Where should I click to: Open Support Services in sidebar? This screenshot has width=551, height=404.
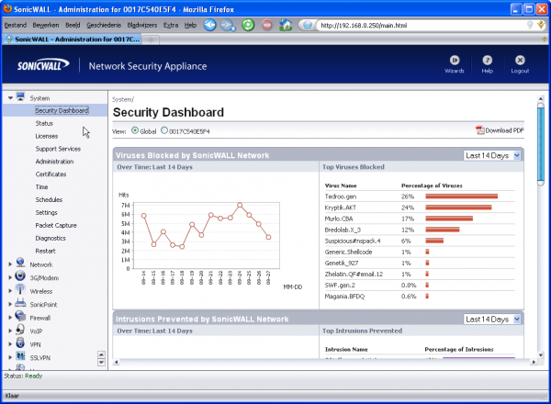click(x=58, y=149)
